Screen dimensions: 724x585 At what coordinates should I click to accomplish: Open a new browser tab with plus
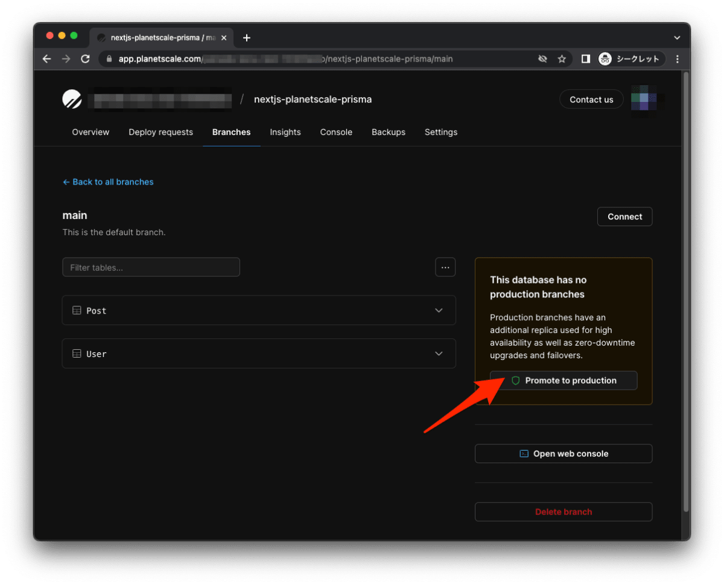246,38
